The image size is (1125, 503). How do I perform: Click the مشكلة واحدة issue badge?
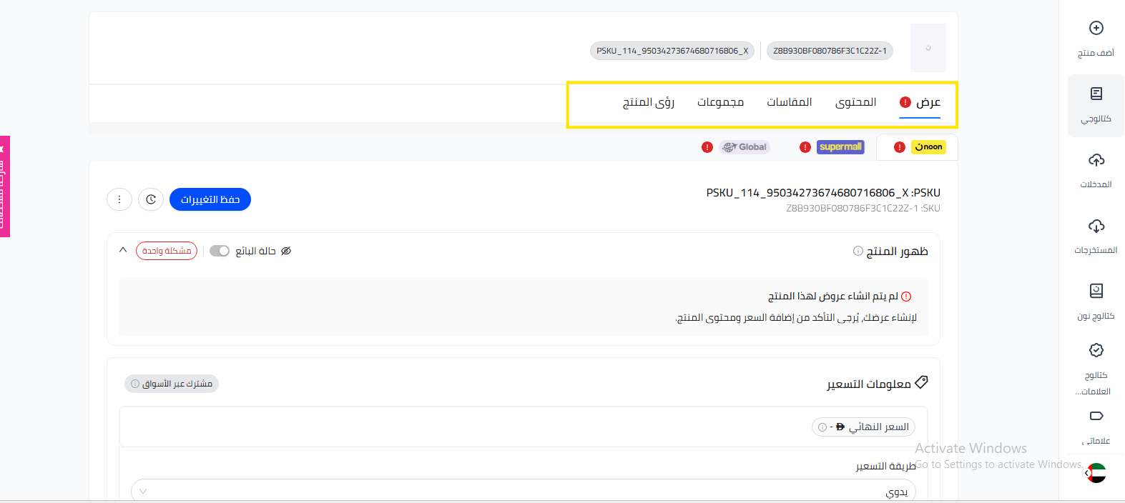pyautogui.click(x=167, y=251)
